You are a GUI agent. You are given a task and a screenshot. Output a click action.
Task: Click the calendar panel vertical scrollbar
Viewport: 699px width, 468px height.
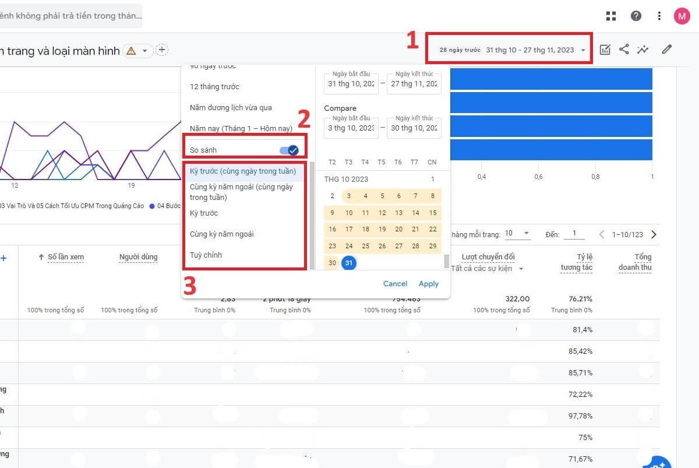(447, 261)
